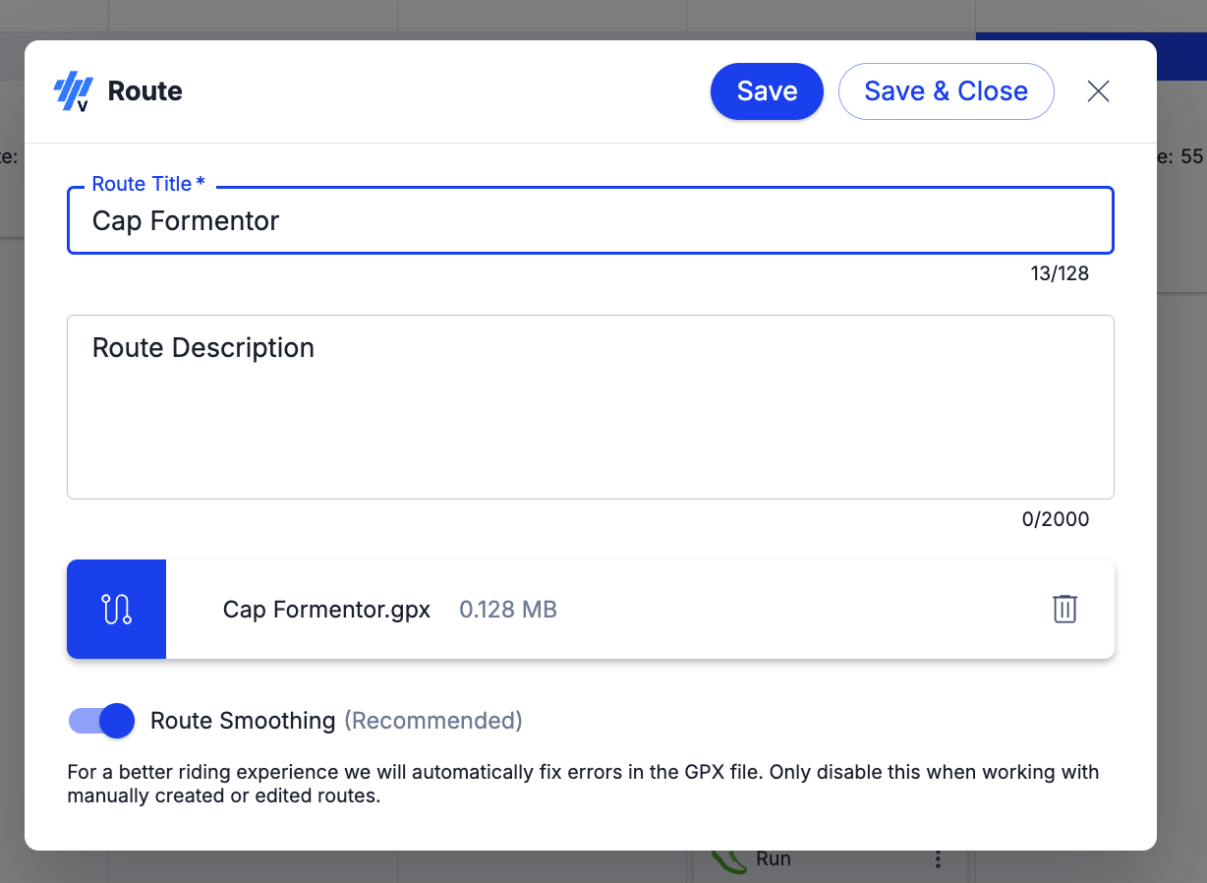Image resolution: width=1207 pixels, height=883 pixels.
Task: Click the 0.128 MB file size text
Action: (x=508, y=610)
